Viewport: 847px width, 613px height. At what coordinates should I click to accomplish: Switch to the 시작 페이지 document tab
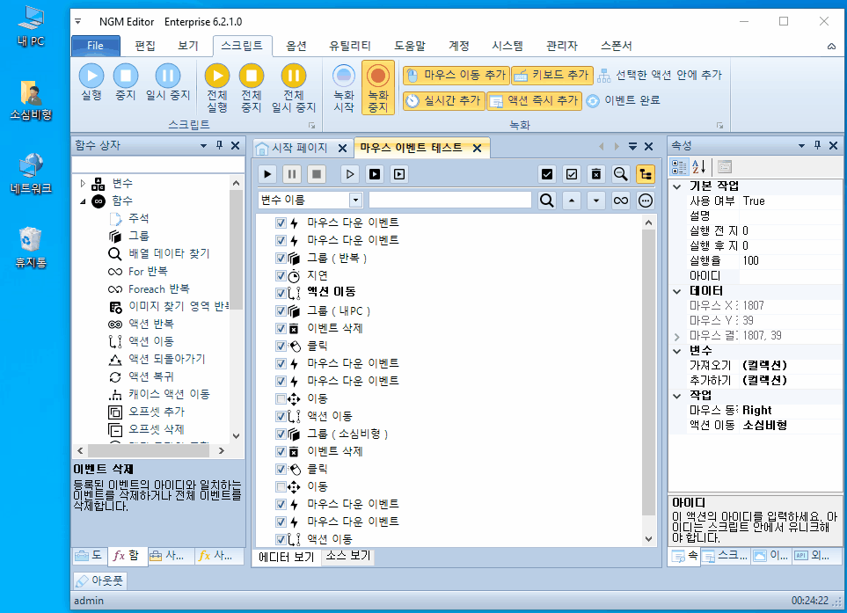click(x=299, y=148)
